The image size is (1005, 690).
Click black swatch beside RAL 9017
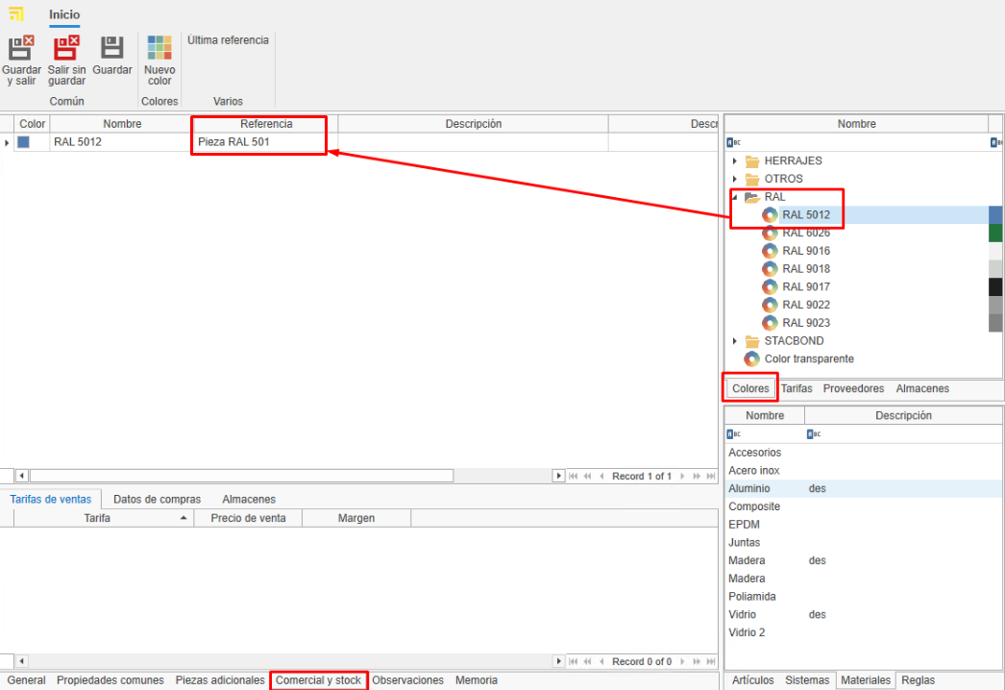pyautogui.click(x=995, y=286)
